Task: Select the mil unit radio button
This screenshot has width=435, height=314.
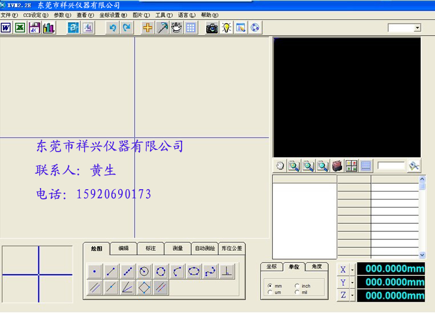Action: (x=297, y=292)
